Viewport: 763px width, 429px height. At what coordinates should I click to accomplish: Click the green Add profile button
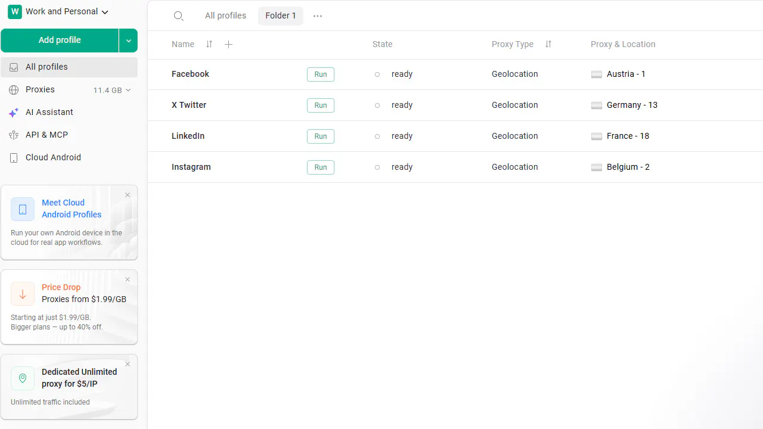tap(60, 41)
